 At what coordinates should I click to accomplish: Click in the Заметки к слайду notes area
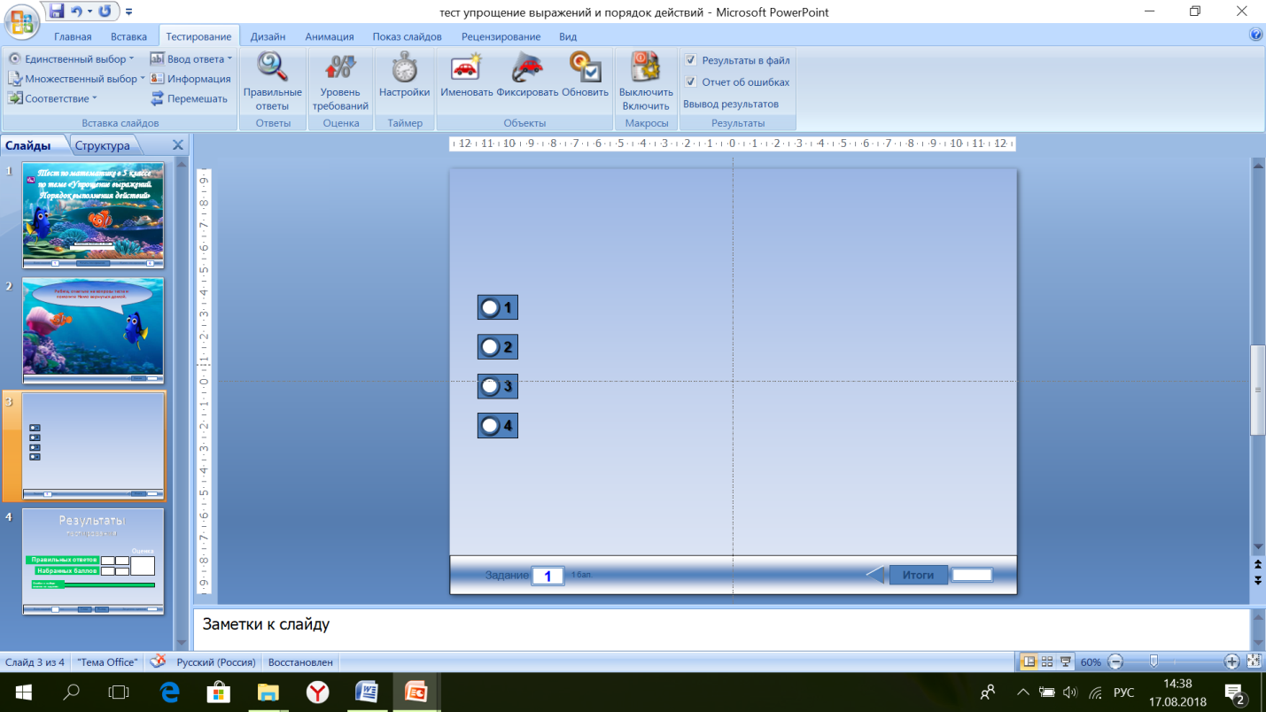[720, 628]
